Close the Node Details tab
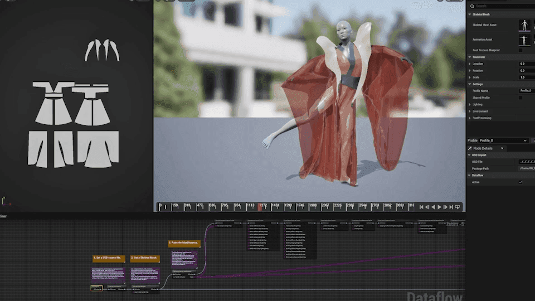The height and width of the screenshot is (301, 535). coord(502,148)
